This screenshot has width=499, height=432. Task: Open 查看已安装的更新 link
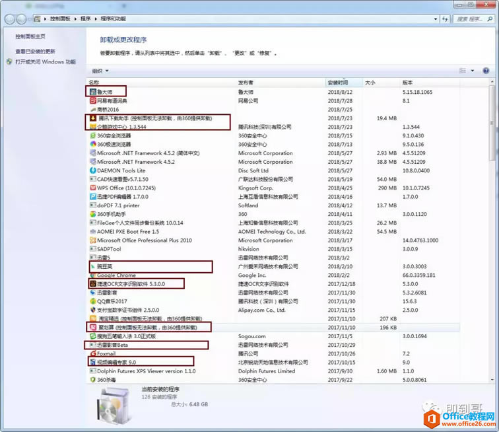tap(36, 52)
